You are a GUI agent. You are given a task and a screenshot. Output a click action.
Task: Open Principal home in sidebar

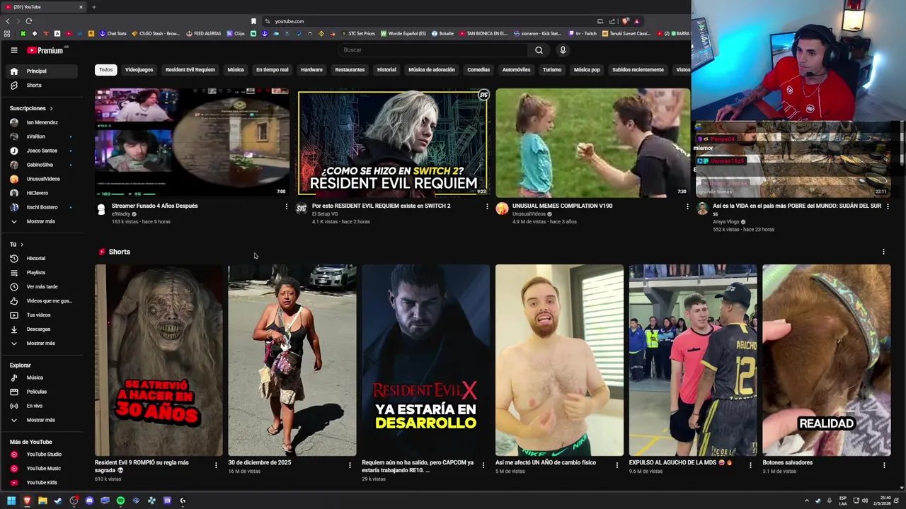point(42,71)
